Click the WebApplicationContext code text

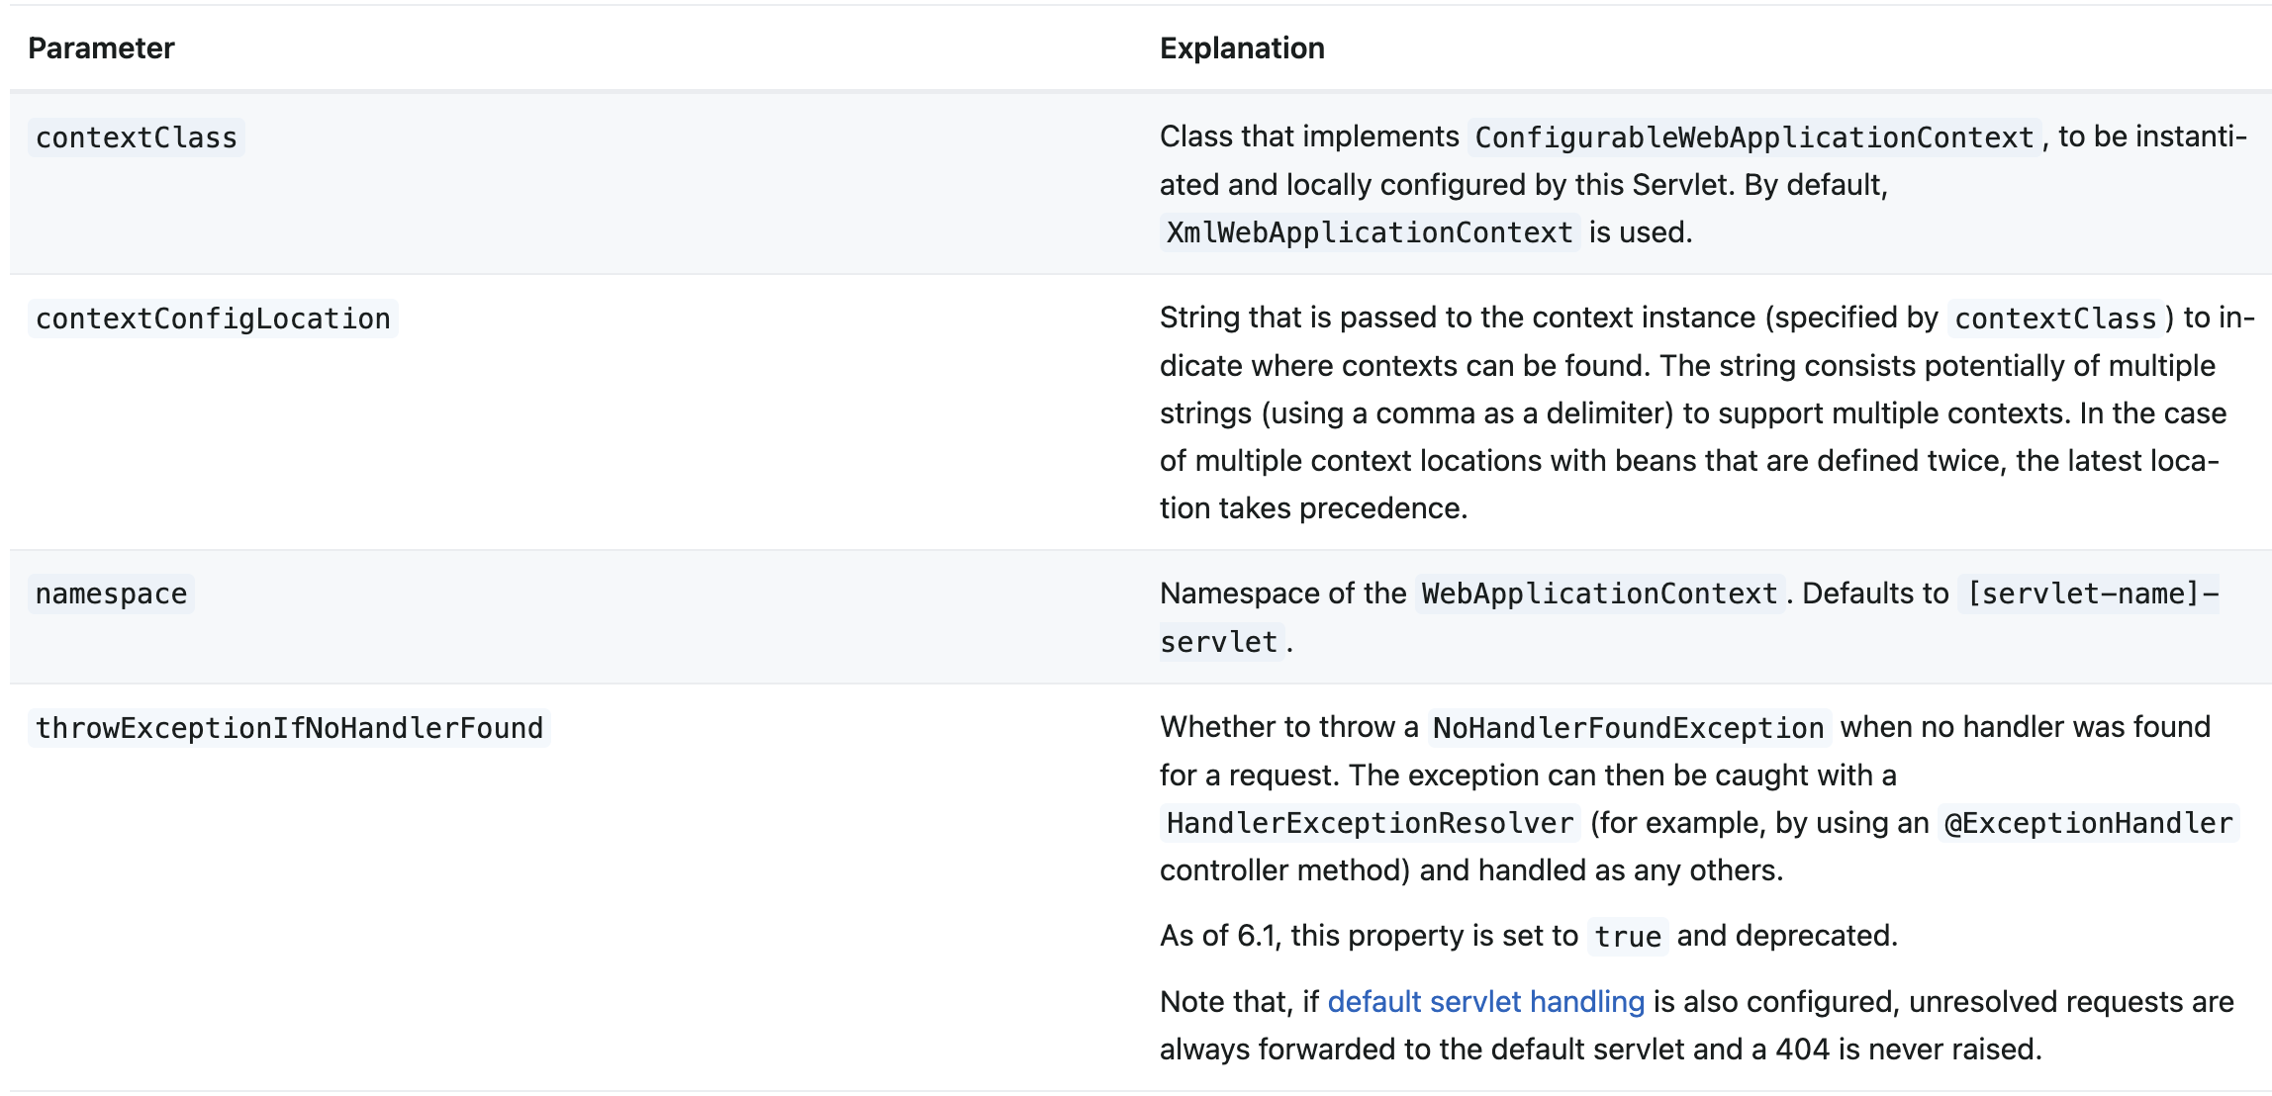pos(1599,594)
